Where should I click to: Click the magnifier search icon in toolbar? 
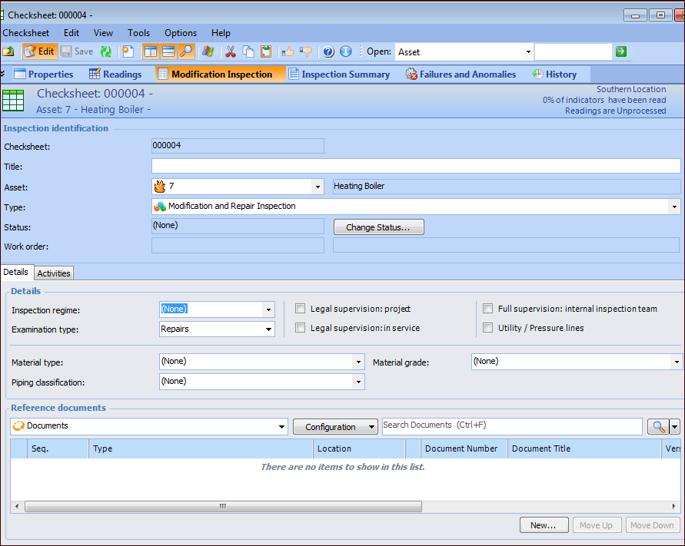pyautogui.click(x=186, y=51)
